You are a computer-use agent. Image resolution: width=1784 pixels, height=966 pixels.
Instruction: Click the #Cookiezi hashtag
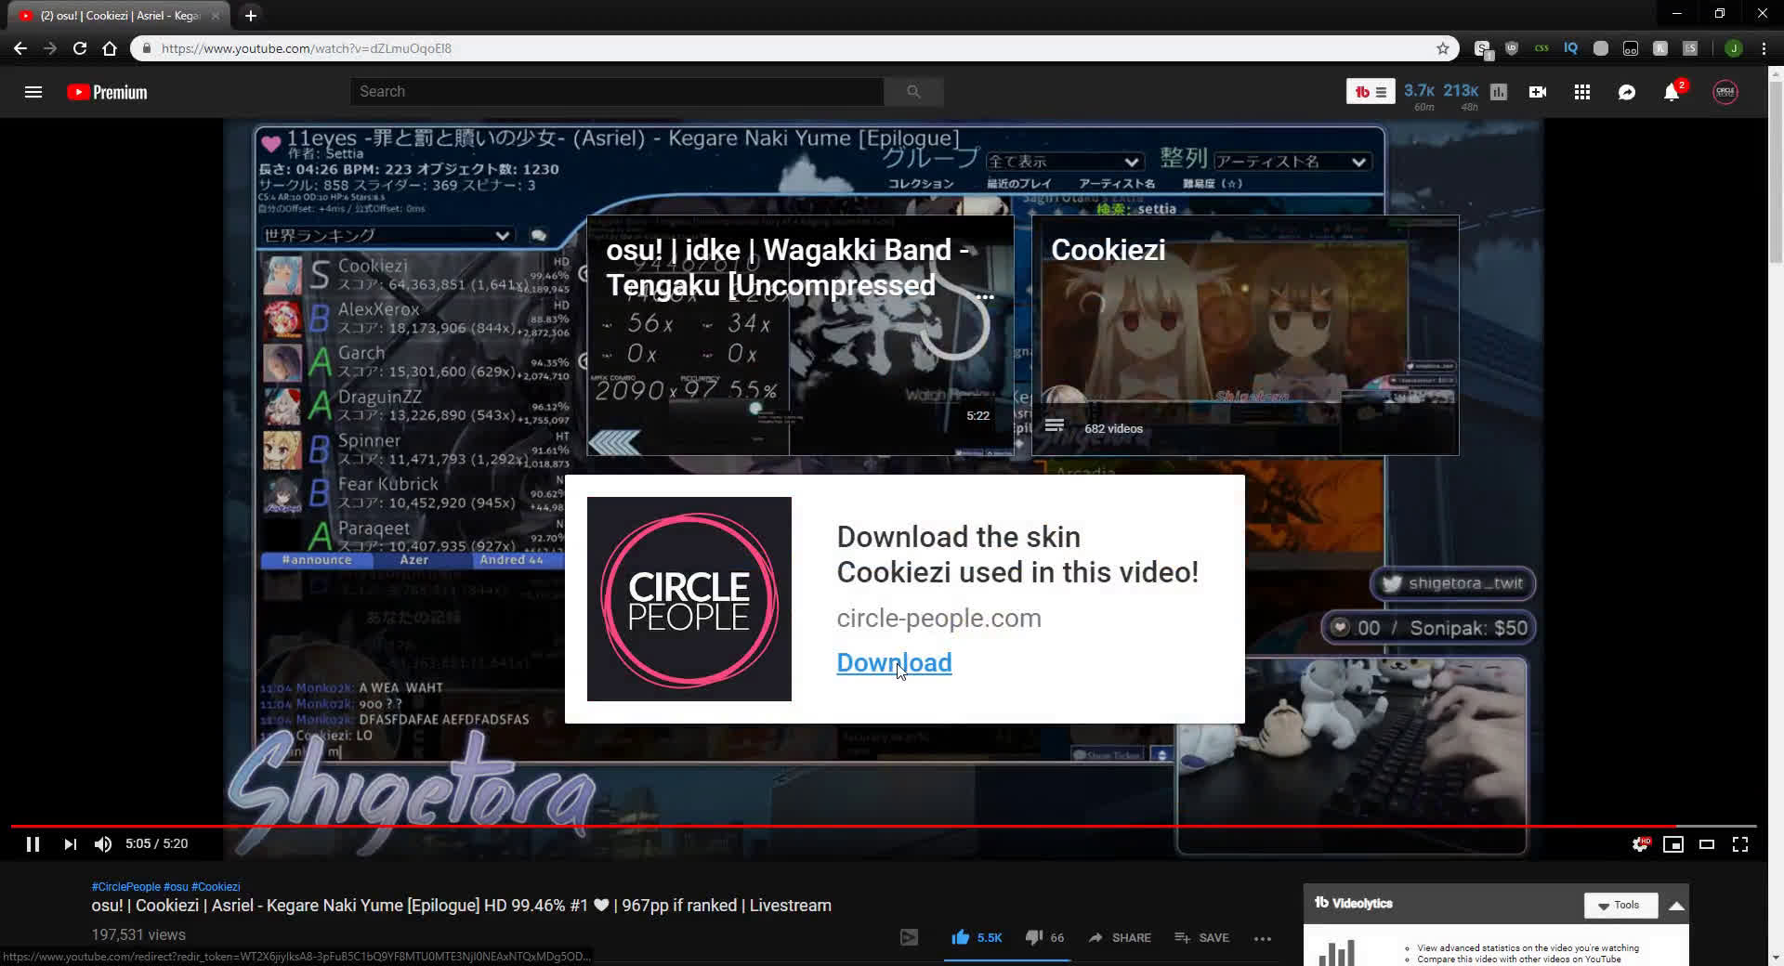[x=216, y=887]
